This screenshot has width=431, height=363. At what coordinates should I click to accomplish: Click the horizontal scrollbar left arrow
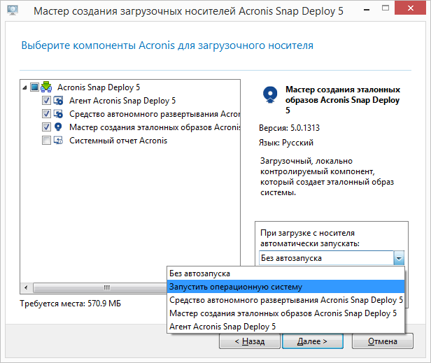pos(26,287)
